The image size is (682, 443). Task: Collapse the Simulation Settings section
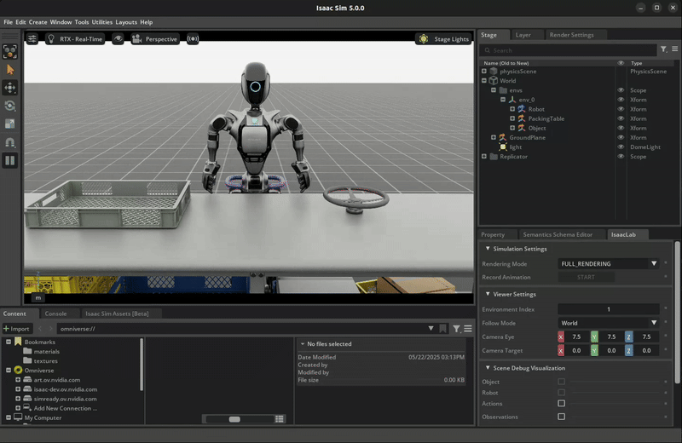pyautogui.click(x=488, y=249)
